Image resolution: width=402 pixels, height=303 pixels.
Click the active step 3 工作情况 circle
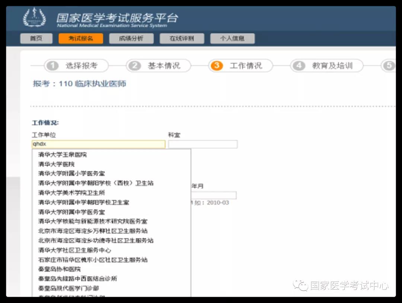pyautogui.click(x=217, y=65)
